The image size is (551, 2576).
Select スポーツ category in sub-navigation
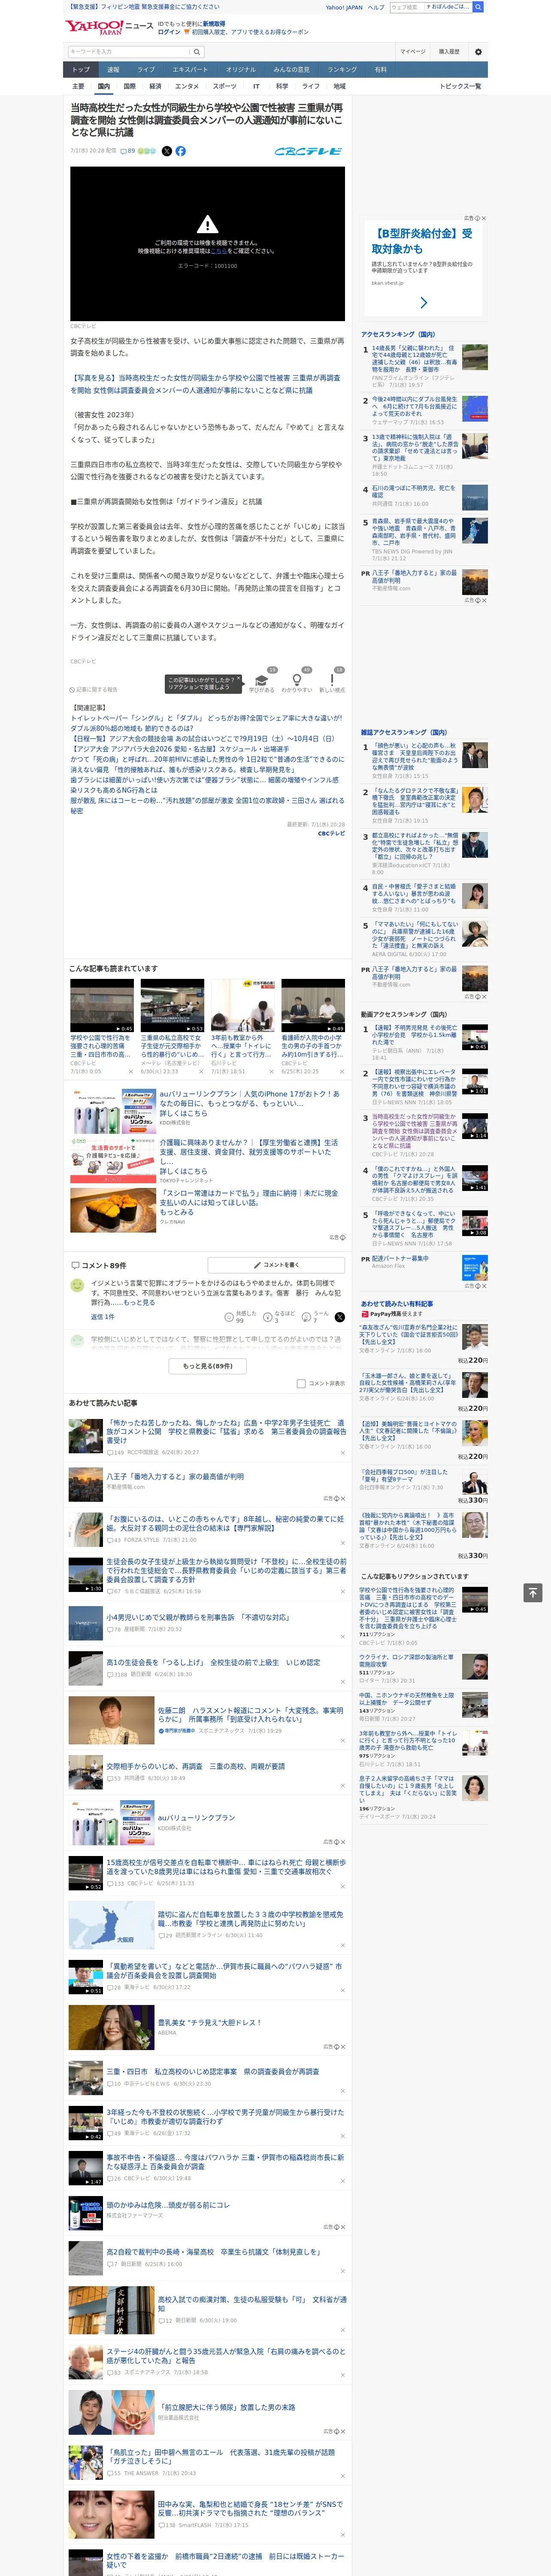pos(225,86)
